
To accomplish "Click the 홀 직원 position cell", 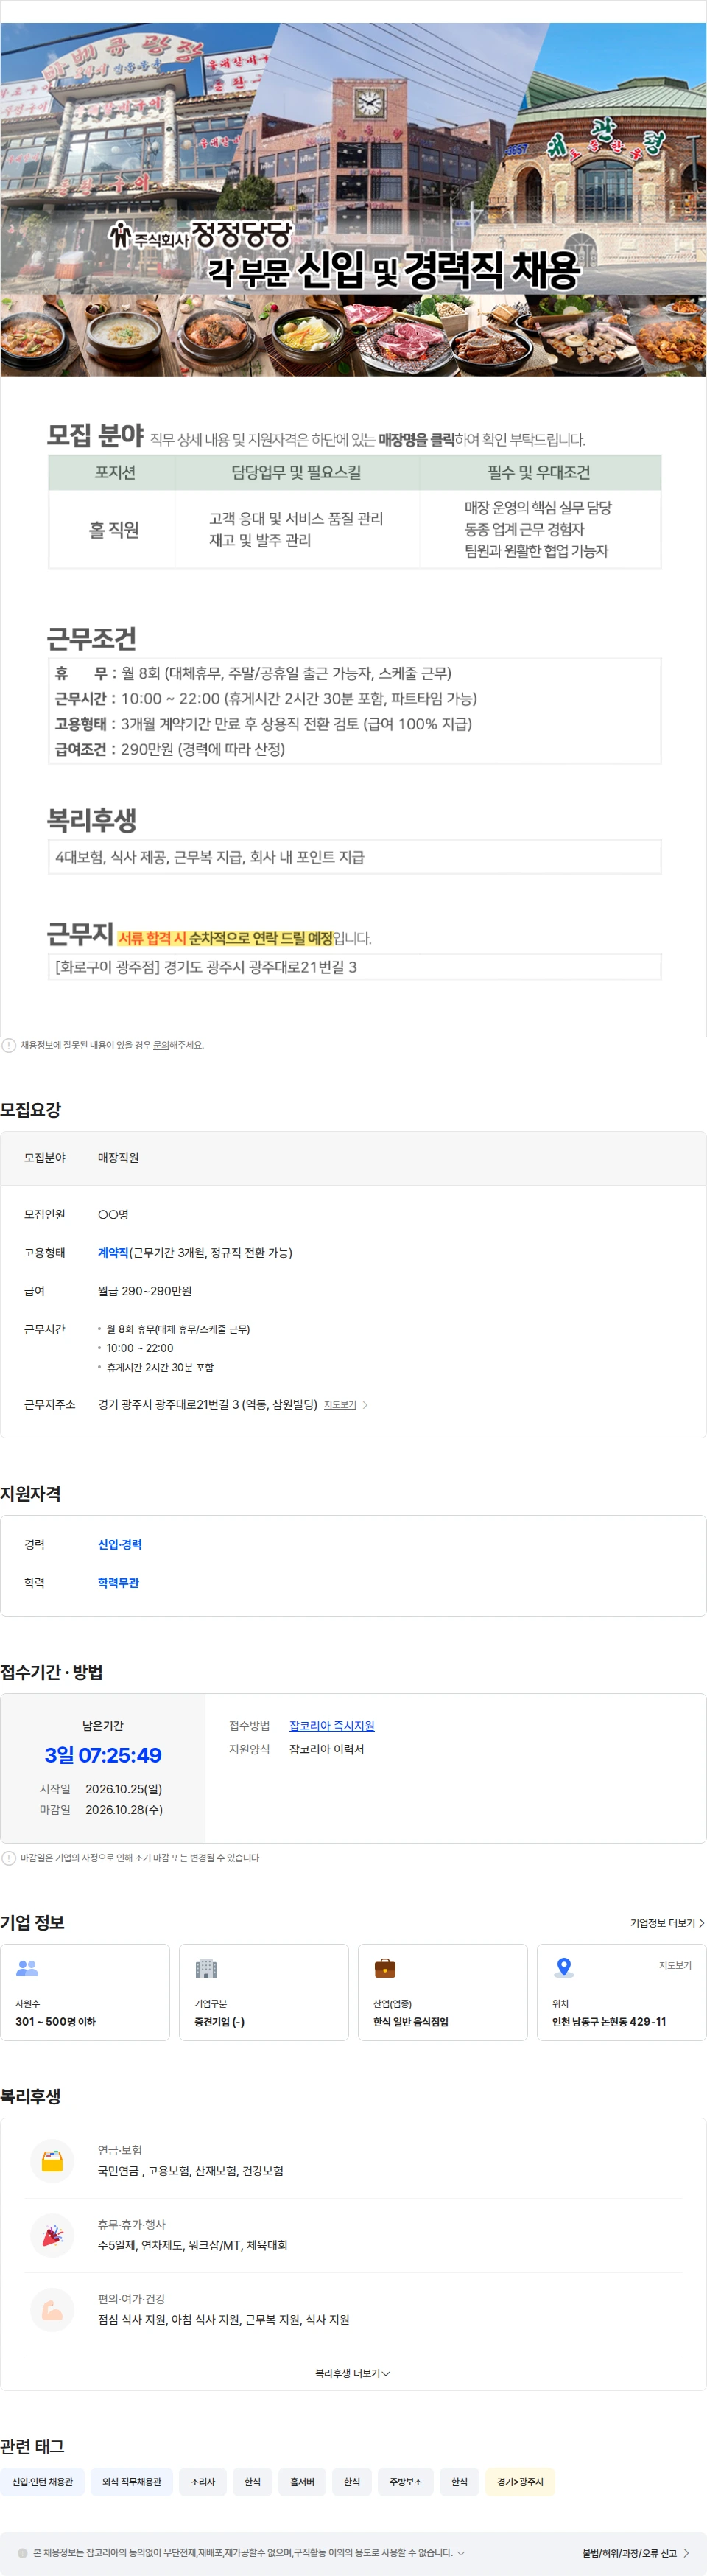I will point(113,529).
